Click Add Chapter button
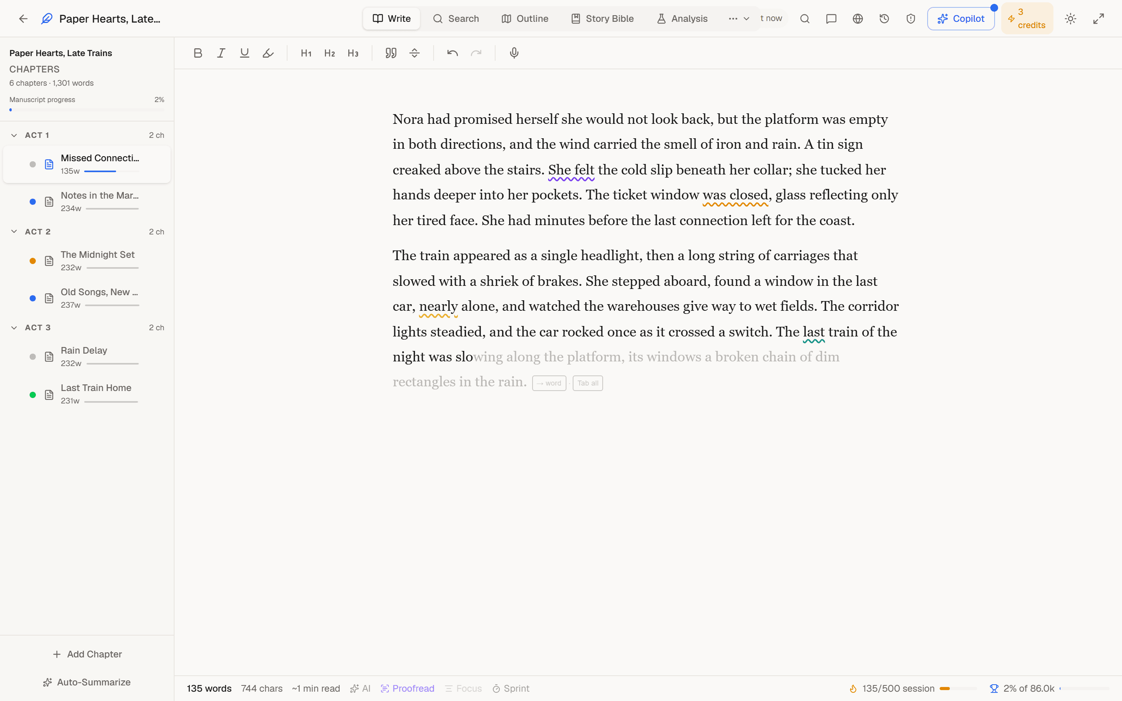 (x=87, y=654)
